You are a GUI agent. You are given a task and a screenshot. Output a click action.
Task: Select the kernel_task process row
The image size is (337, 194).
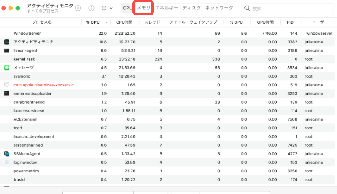coord(168,59)
